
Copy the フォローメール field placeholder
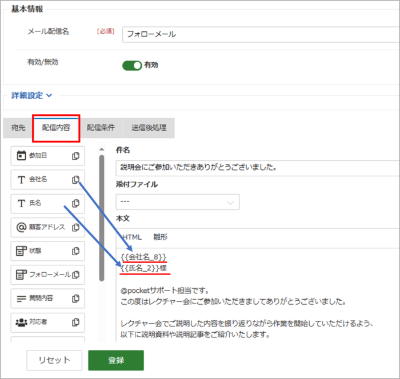75,275
